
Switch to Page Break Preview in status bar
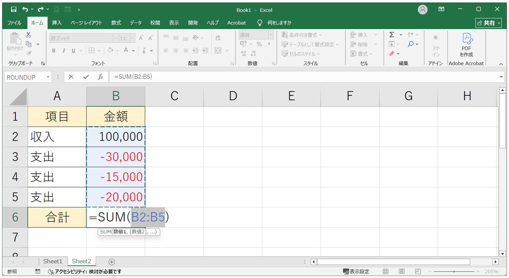(x=418, y=272)
